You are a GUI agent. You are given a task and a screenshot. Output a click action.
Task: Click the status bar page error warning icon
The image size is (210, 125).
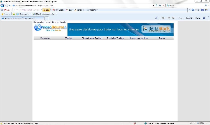pyautogui.click(x=1, y=123)
